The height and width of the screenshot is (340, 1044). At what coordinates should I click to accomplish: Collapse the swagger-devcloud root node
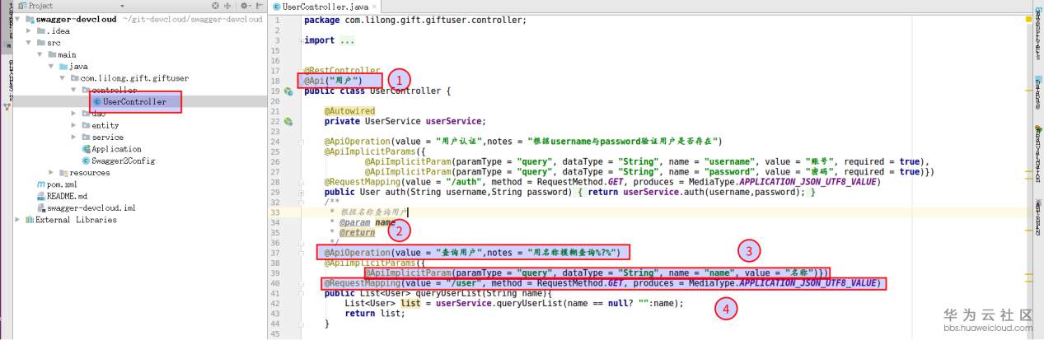(18, 19)
